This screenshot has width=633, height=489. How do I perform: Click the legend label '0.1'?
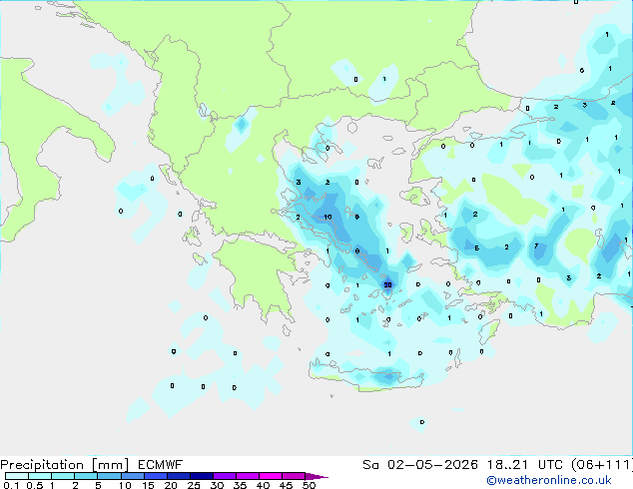tap(11, 485)
